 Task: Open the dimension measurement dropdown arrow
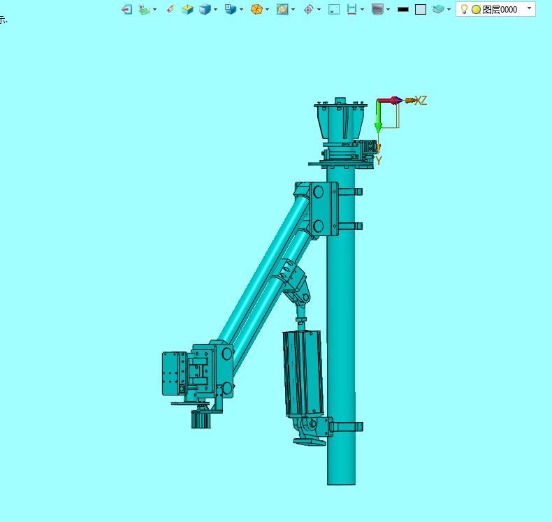(x=362, y=10)
